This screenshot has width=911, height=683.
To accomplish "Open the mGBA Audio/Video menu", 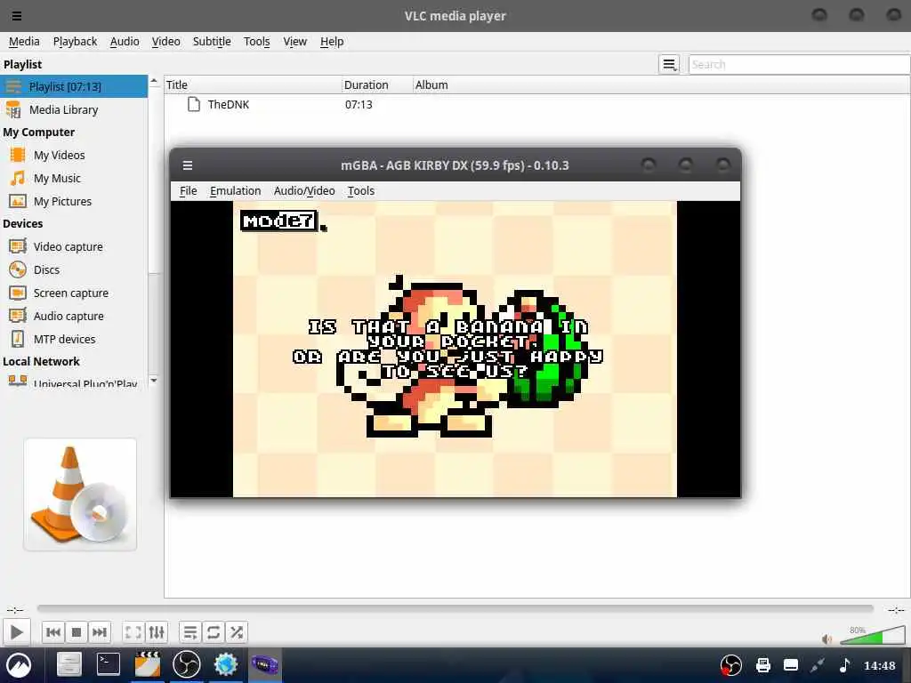I will (x=304, y=191).
